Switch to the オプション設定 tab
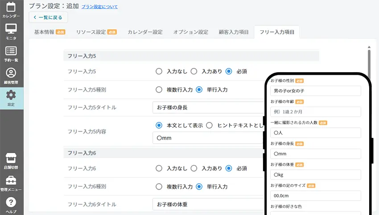The image size is (379, 215). (191, 32)
